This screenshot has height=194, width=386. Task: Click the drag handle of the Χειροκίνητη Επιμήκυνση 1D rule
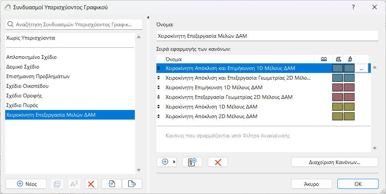[x=159, y=87]
